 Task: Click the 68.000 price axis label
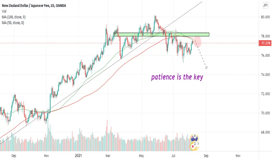pos(265,132)
